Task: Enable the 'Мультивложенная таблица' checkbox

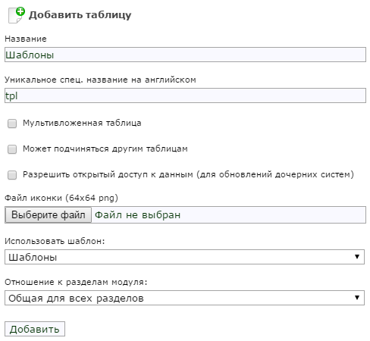Action: (12, 124)
